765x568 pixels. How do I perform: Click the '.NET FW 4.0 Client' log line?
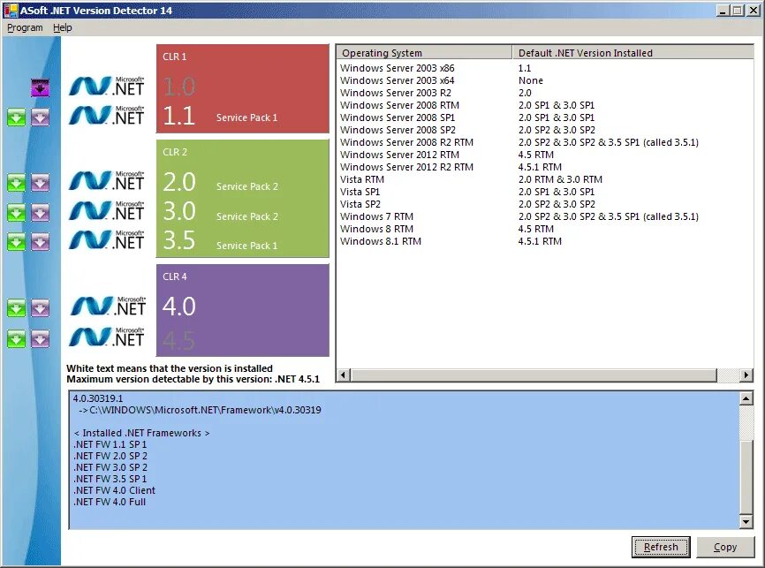[114, 490]
